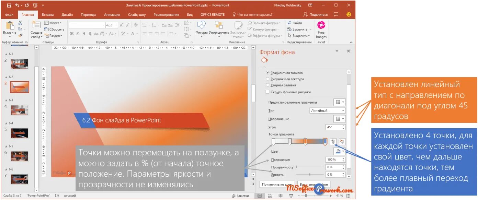The width and height of the screenshot is (478, 200).
Task: Click Share (Поделиться) button
Action: coord(315,15)
